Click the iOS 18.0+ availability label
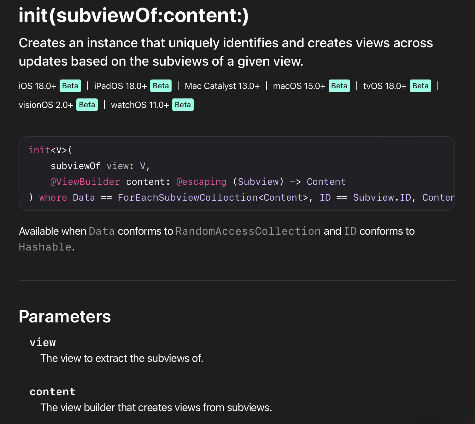Viewport: 475px width, 424px height. tap(38, 86)
